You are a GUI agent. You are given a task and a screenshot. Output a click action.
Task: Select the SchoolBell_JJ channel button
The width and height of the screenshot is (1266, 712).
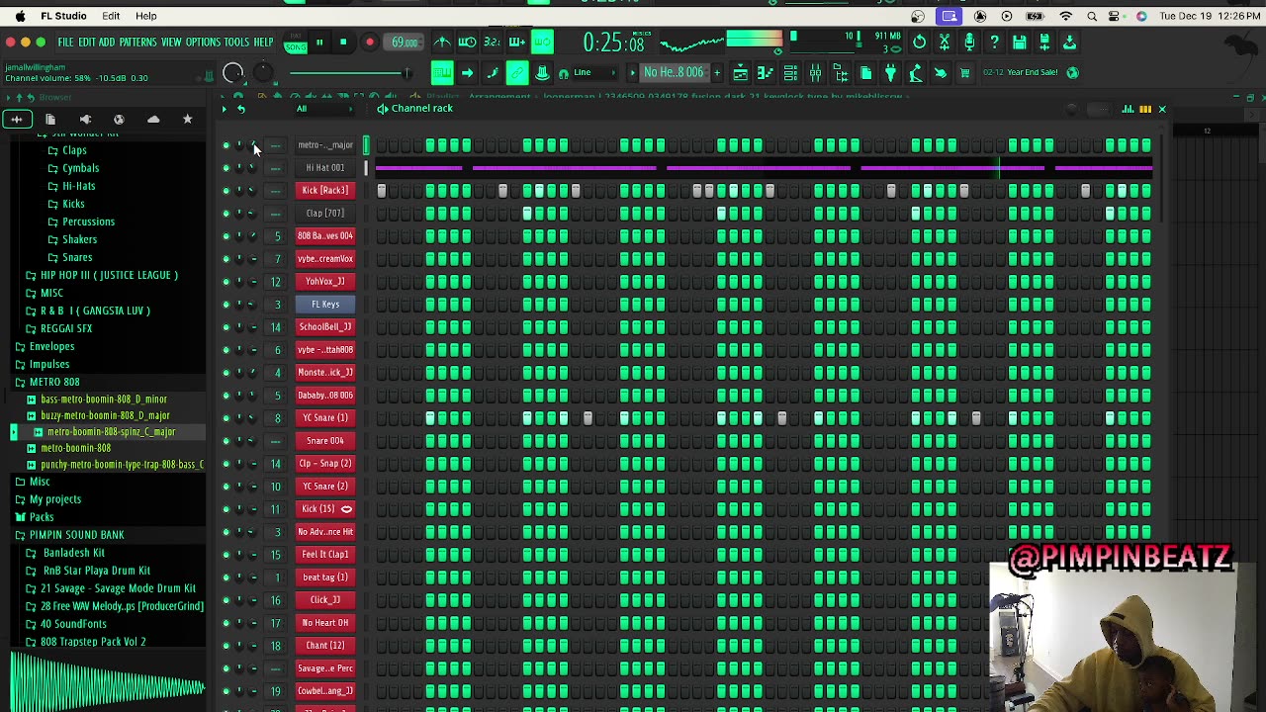[x=325, y=326]
